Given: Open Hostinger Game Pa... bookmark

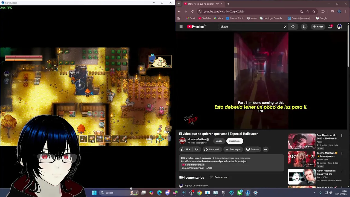Looking at the screenshot, I should click(x=272, y=18).
